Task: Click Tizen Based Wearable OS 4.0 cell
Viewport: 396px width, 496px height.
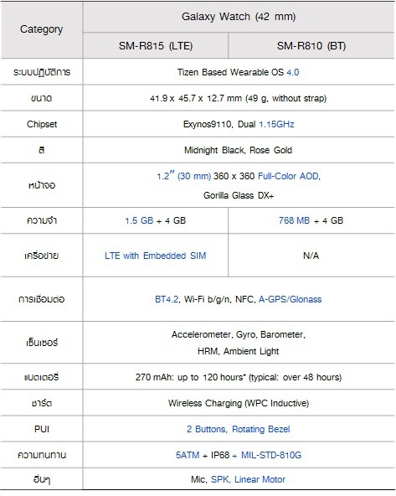Action: click(x=239, y=72)
